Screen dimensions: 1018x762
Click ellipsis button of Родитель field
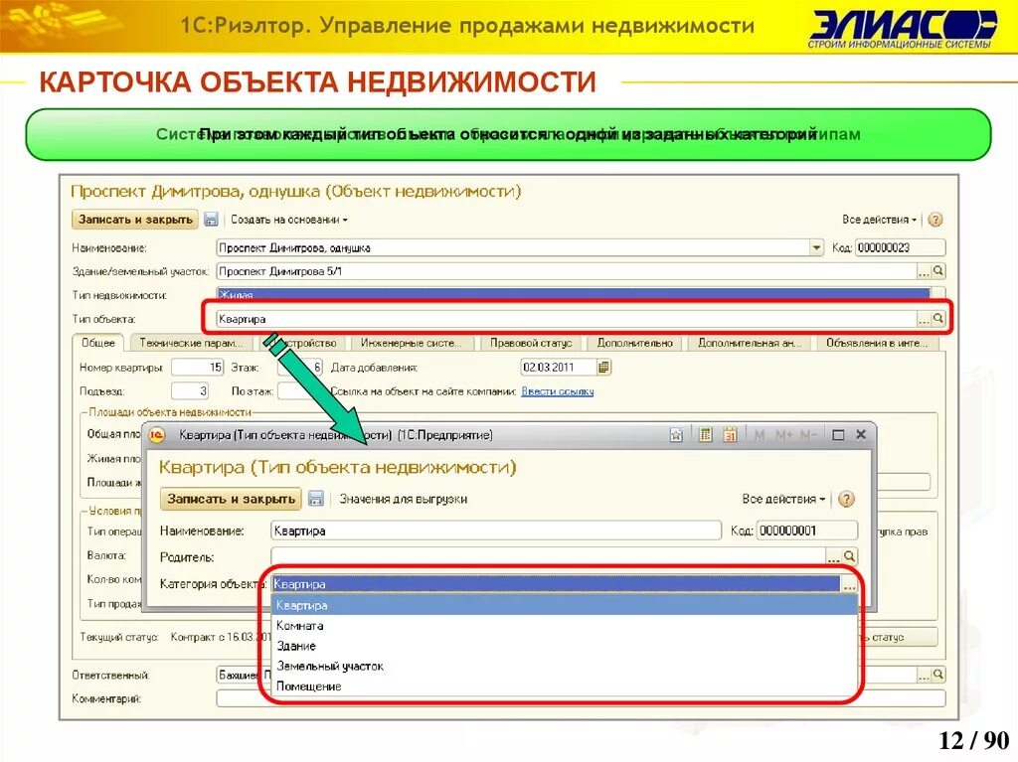tap(834, 556)
